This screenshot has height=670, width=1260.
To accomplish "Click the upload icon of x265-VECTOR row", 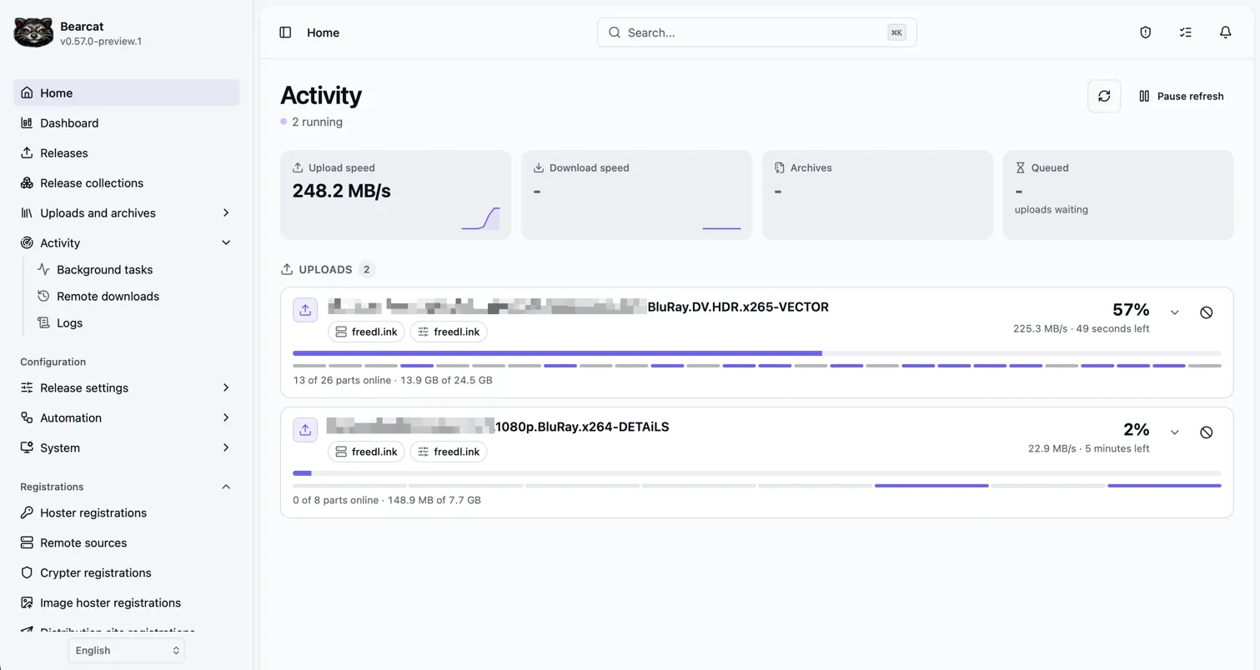I will click(x=305, y=310).
